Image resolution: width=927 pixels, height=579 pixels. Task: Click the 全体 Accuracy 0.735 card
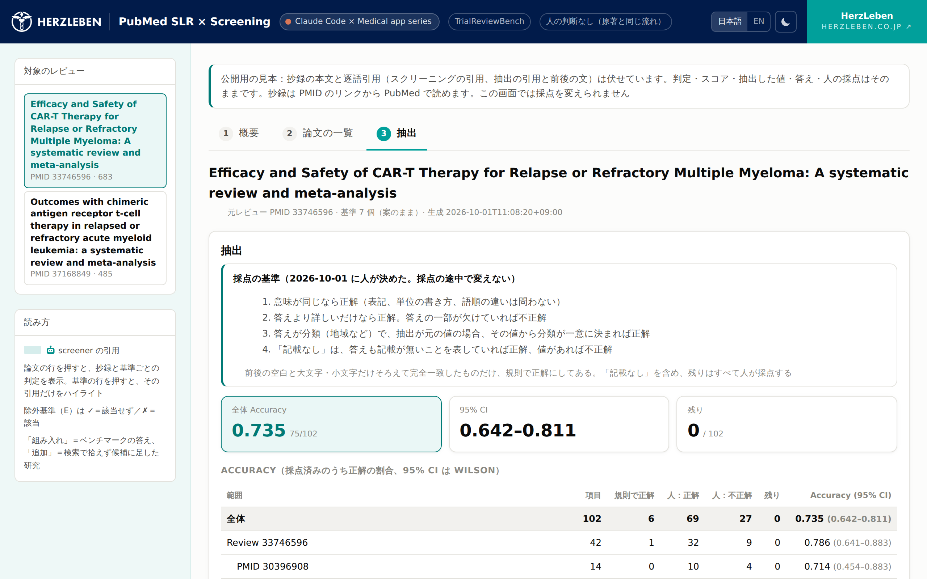331,424
